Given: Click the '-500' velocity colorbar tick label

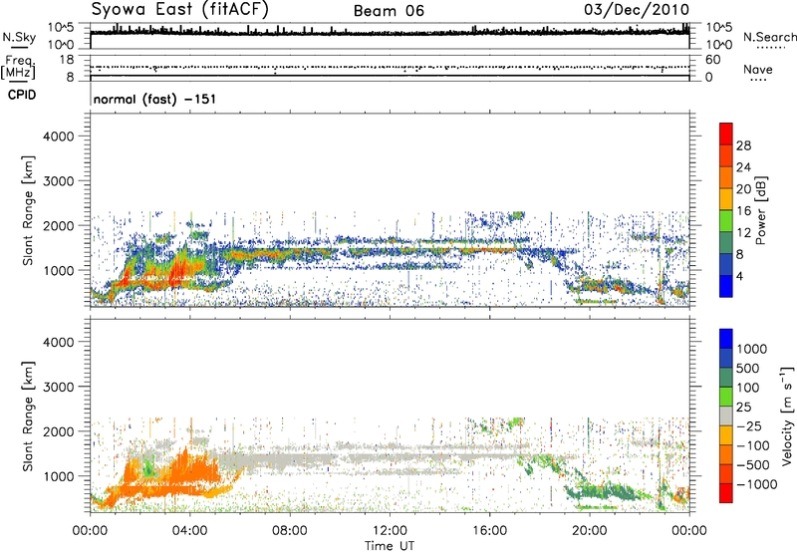Looking at the screenshot, I should click(753, 464).
